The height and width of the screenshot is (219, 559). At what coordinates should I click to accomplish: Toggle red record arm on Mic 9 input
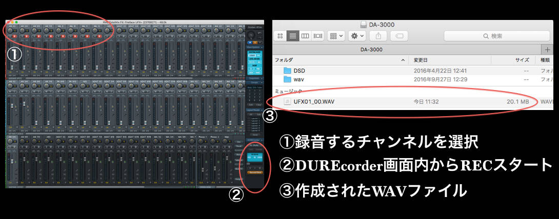click(x=63, y=36)
